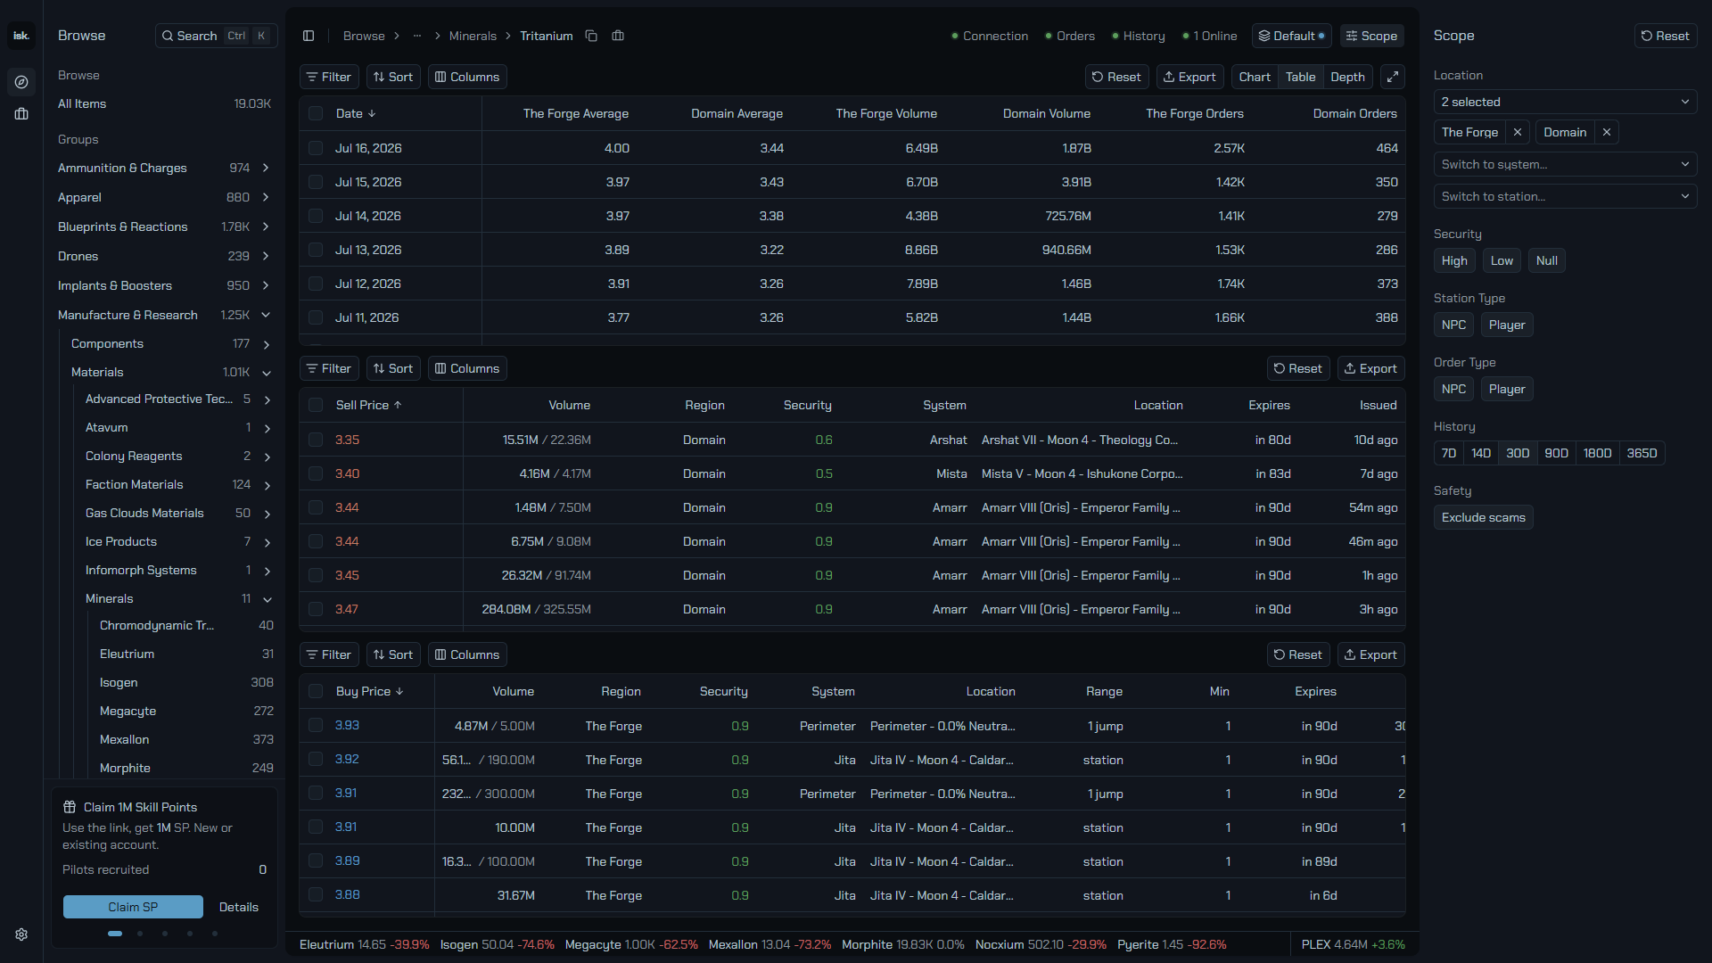This screenshot has width=1712, height=963.
Task: Open Columns for sell orders table
Action: click(x=467, y=368)
